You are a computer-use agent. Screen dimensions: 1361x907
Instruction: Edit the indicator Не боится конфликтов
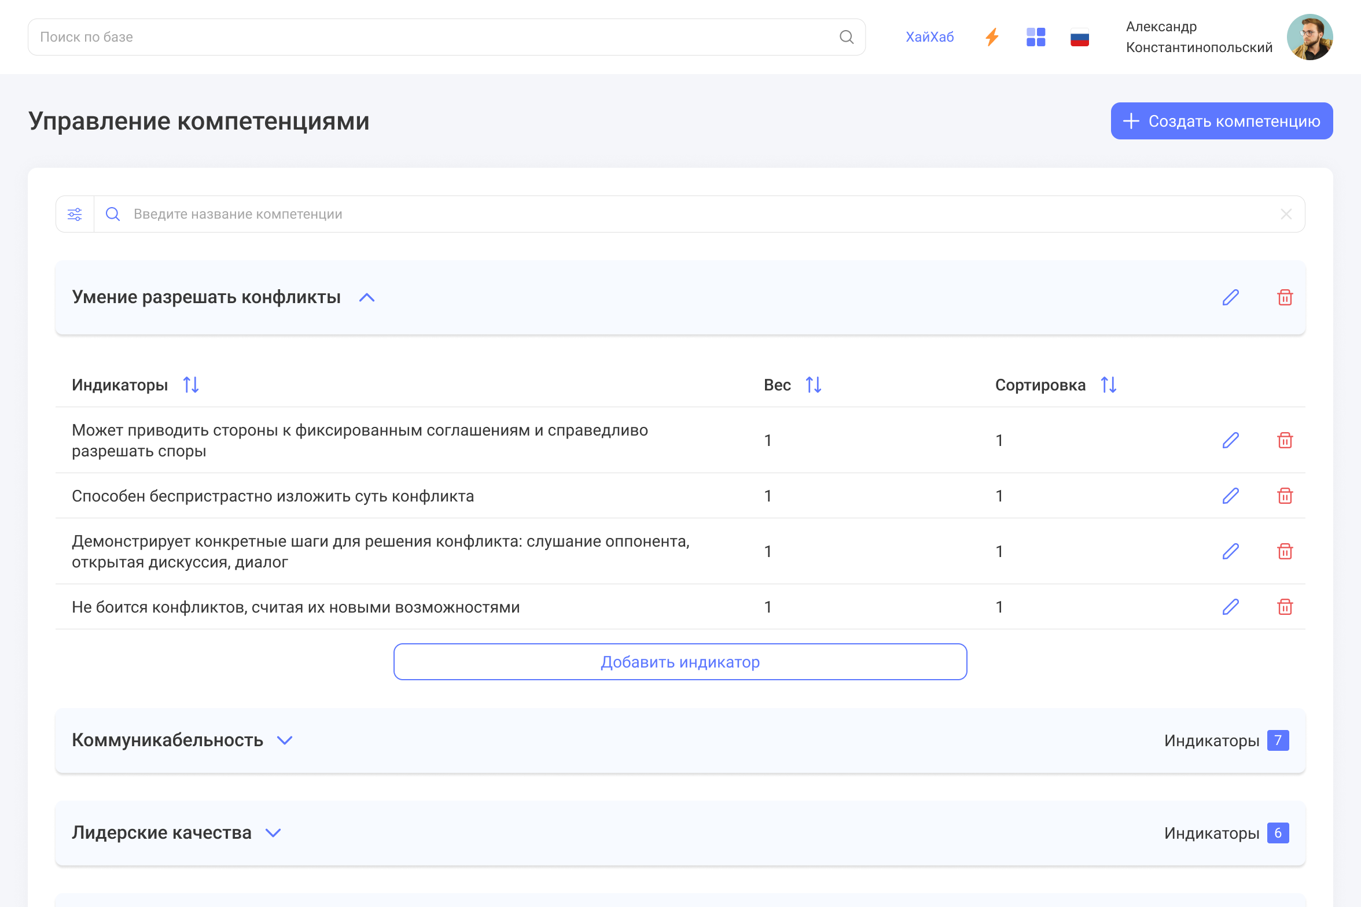[1230, 607]
